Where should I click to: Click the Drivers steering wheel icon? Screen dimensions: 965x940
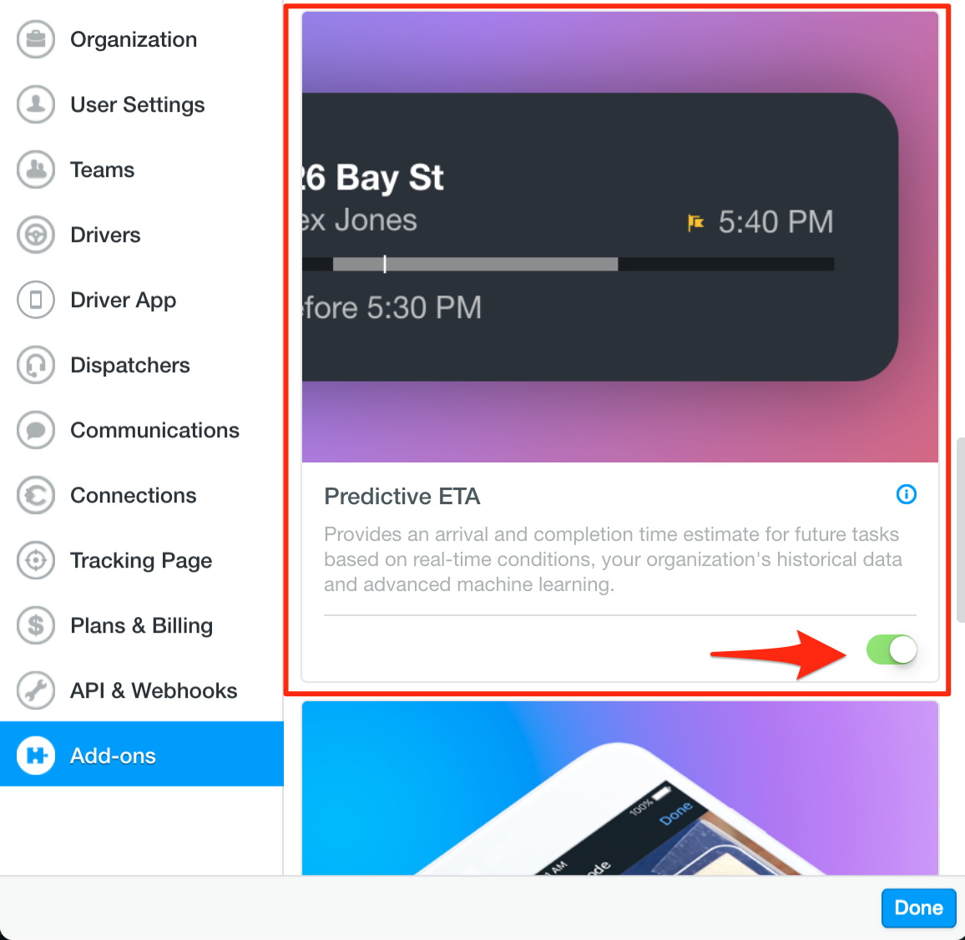tap(36, 235)
